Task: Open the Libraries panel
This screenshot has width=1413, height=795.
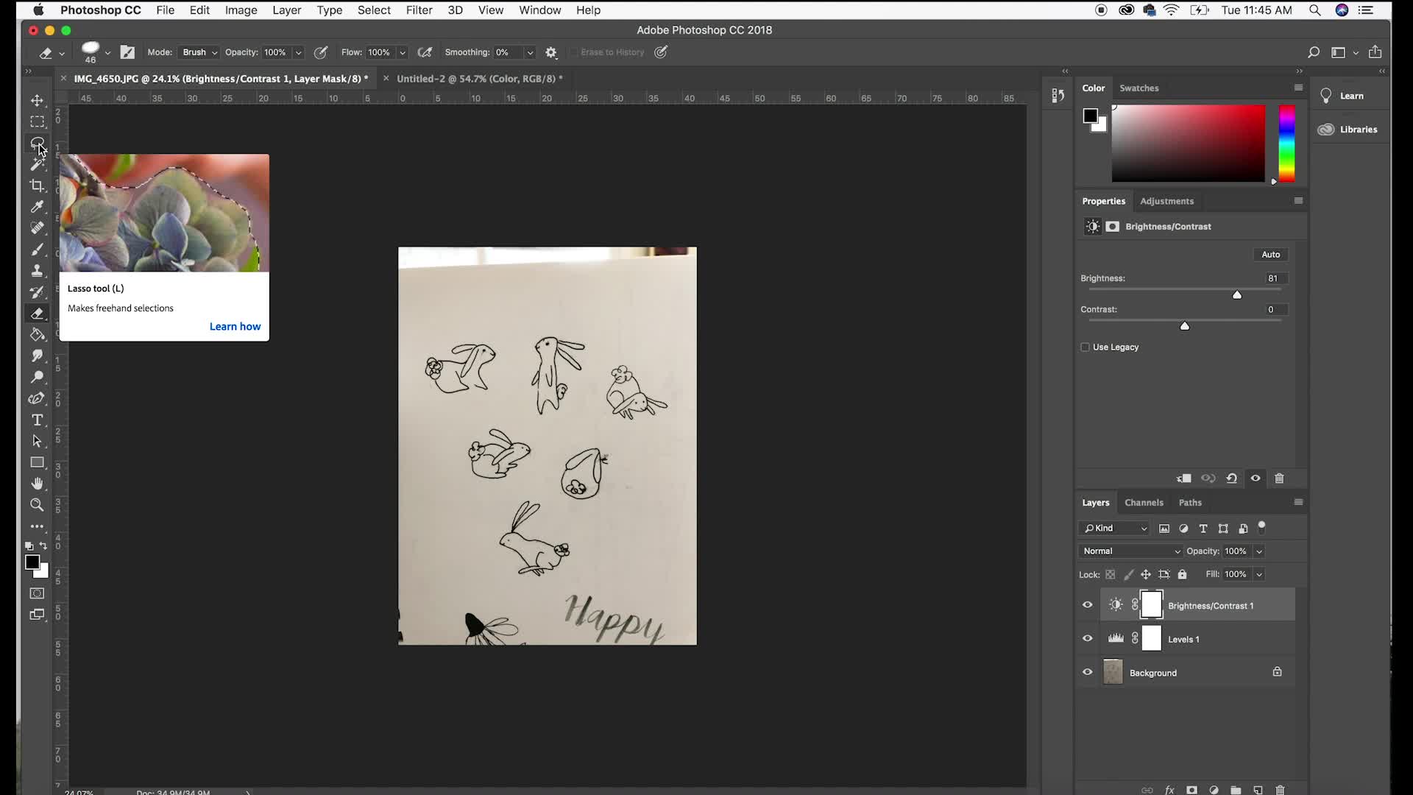Action: click(1348, 130)
